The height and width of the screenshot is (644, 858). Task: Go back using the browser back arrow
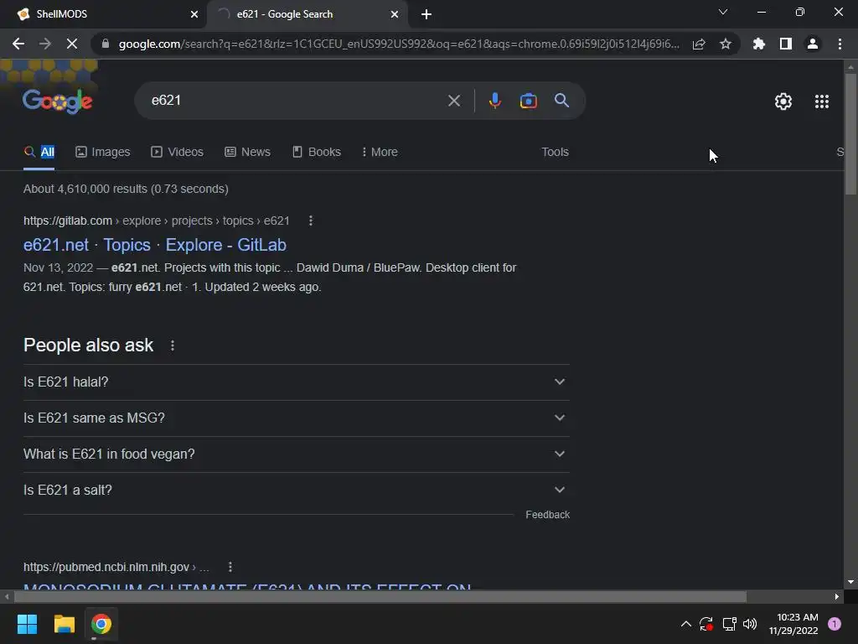18,44
